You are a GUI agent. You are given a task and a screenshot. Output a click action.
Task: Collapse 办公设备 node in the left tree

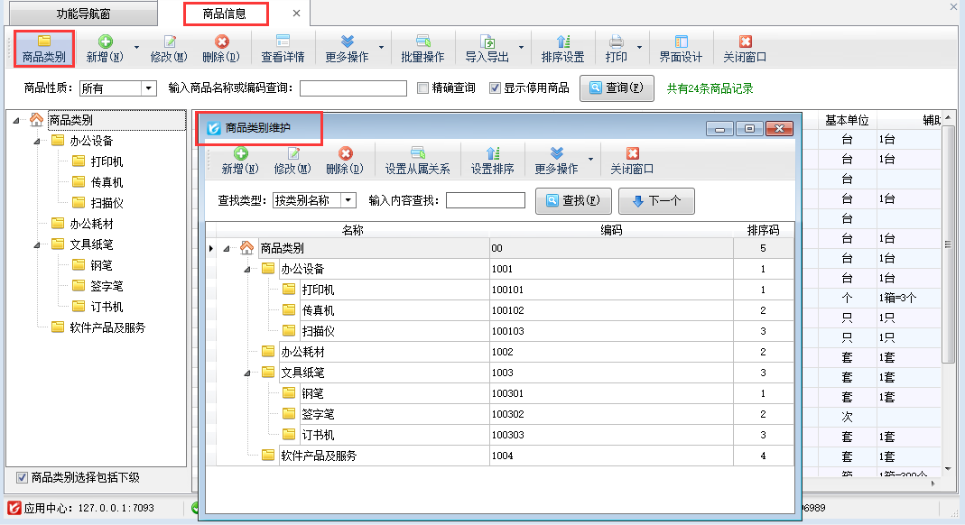tap(37, 141)
